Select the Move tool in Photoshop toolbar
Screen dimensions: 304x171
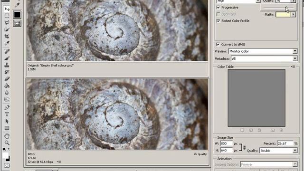click(x=7, y=9)
